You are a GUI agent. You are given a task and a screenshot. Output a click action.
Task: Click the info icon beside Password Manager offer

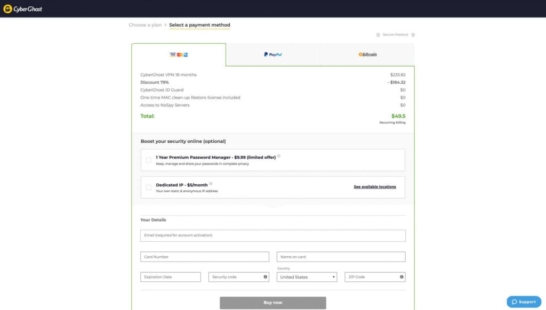(279, 156)
